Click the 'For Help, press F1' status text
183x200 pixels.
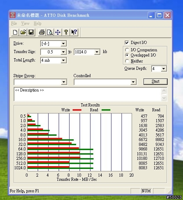tap(24, 191)
